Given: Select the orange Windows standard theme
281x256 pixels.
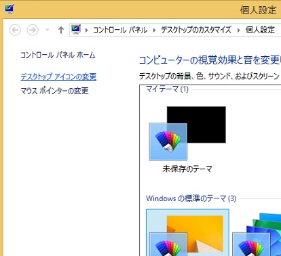Looking at the screenshot, I should (187, 232).
